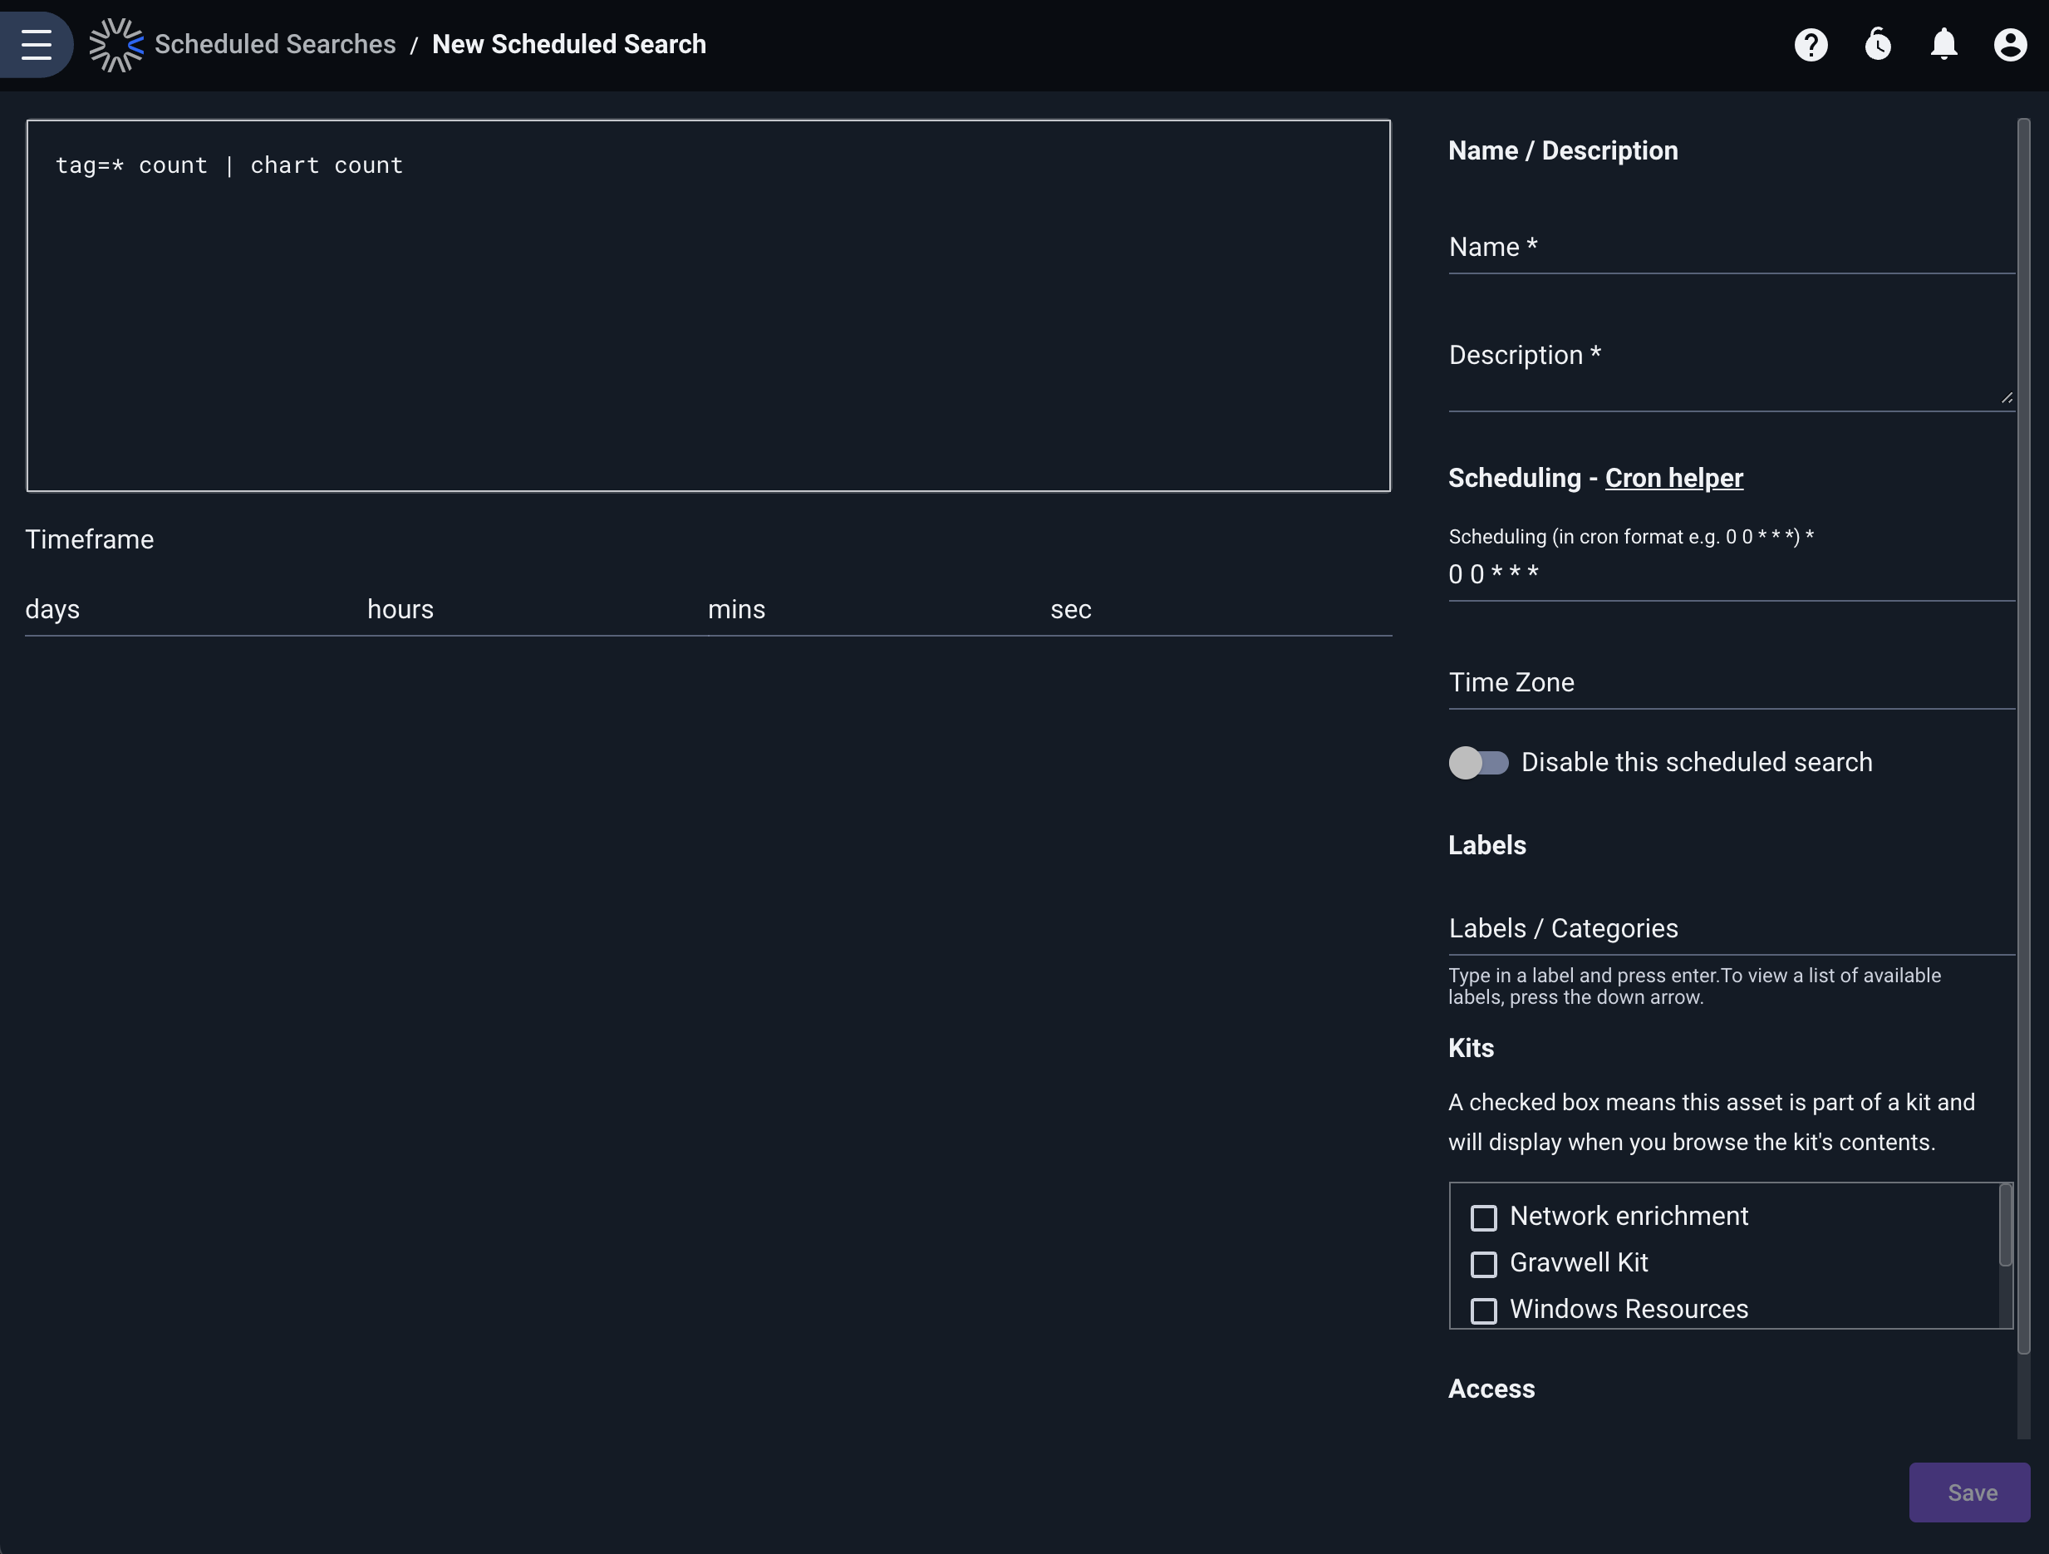Open the search history clock icon
The height and width of the screenshot is (1554, 2049).
tap(1878, 45)
